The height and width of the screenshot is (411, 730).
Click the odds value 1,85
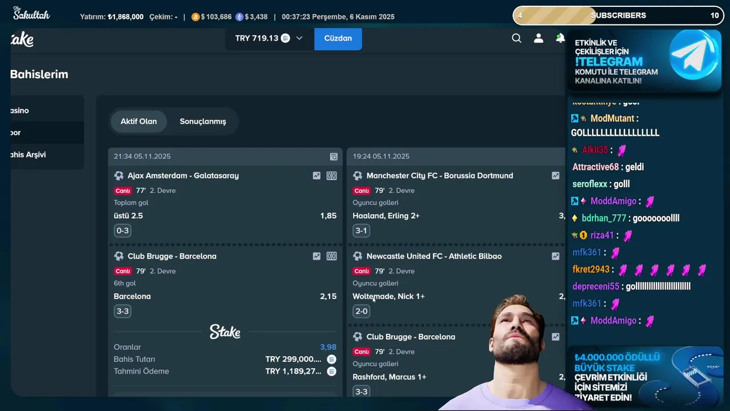tap(328, 216)
